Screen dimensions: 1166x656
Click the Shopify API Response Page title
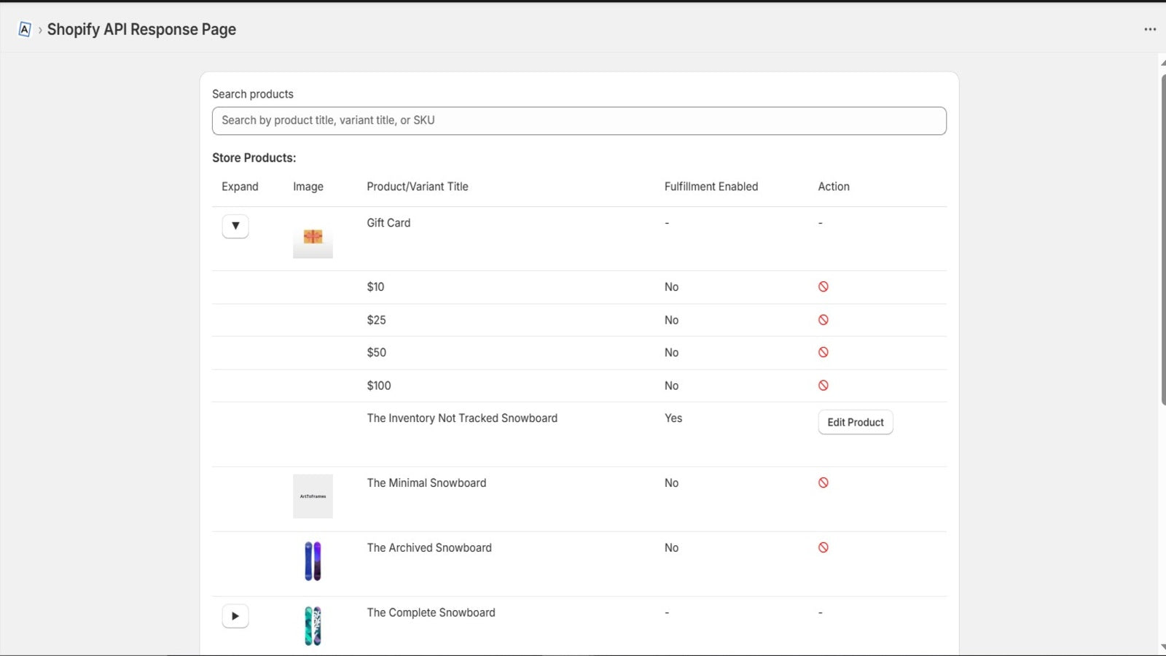tap(141, 29)
